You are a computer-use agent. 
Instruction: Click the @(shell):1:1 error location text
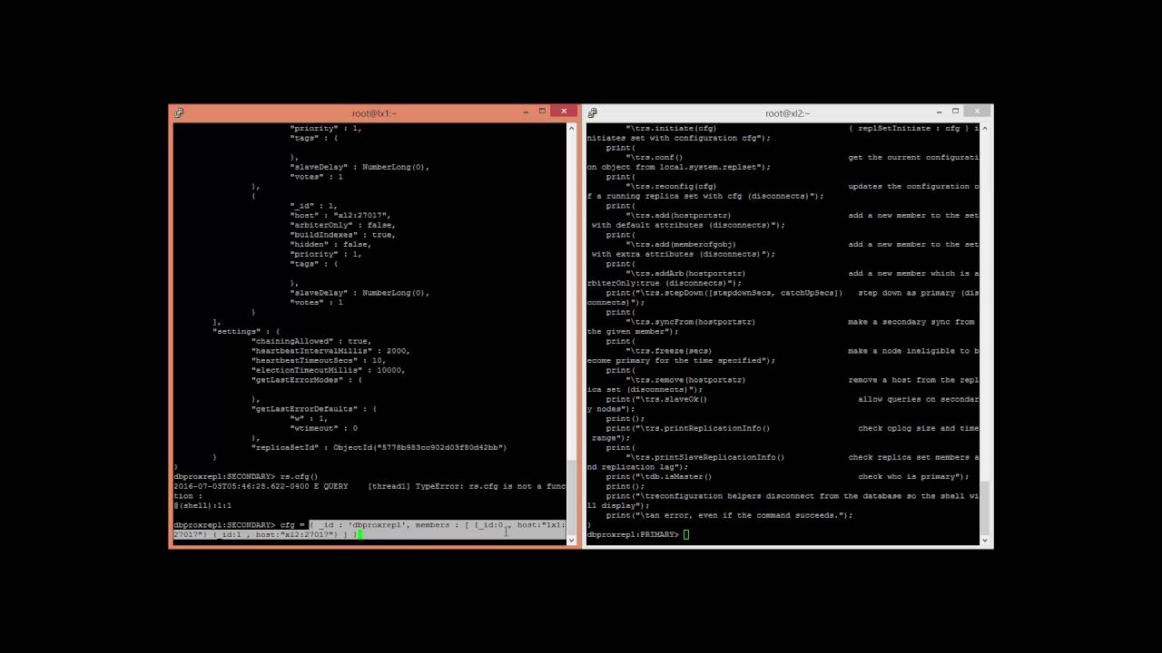coord(202,505)
